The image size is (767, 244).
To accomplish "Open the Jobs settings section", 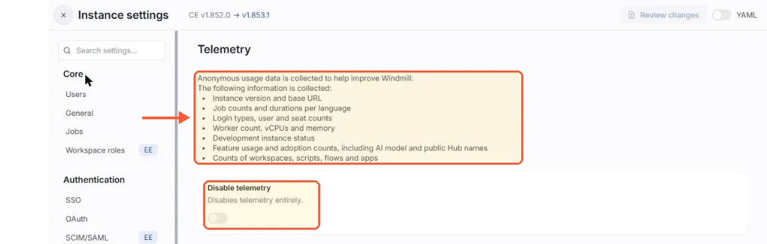I will pos(74,131).
